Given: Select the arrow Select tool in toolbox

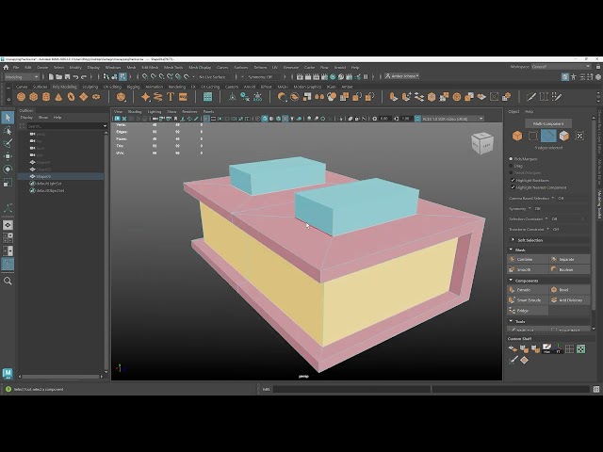Looking at the screenshot, I should click(8, 118).
